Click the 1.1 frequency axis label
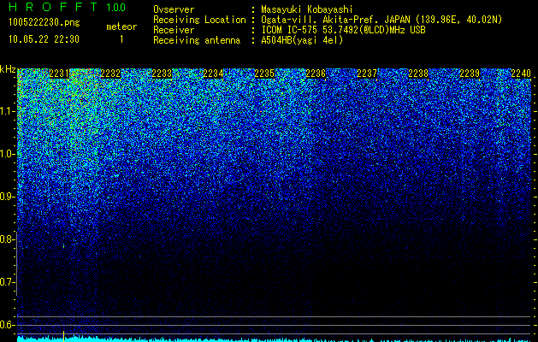Viewport: 538px width, 342px height. [x=7, y=111]
